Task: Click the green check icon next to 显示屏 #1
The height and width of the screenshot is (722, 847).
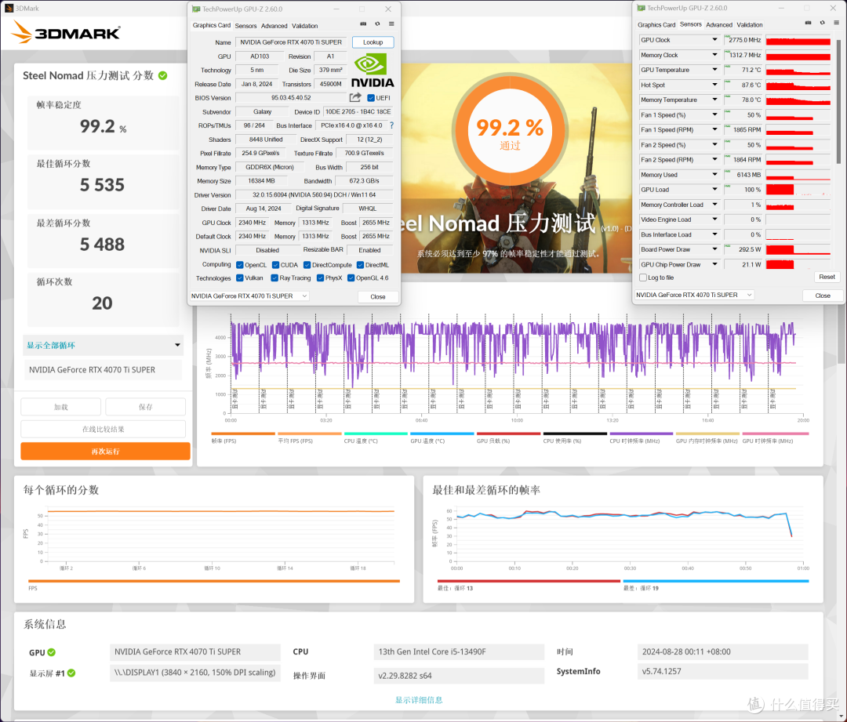Action: (x=71, y=673)
